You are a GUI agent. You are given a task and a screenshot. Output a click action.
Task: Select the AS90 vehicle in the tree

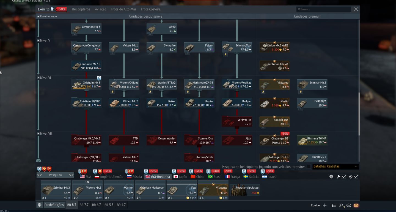(x=162, y=29)
